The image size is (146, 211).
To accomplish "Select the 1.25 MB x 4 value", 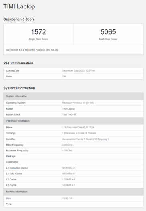I will [68, 180].
